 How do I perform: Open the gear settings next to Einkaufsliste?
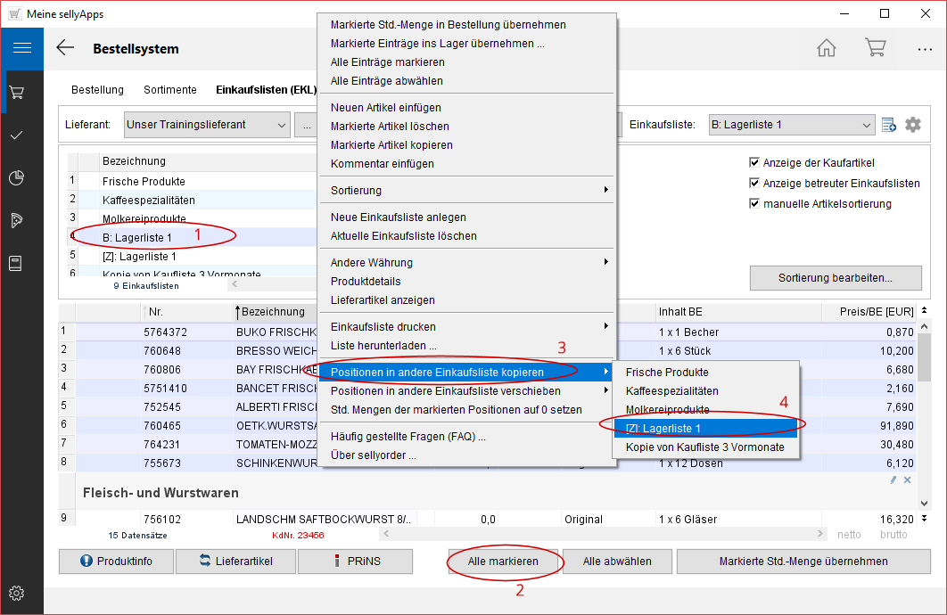[913, 125]
